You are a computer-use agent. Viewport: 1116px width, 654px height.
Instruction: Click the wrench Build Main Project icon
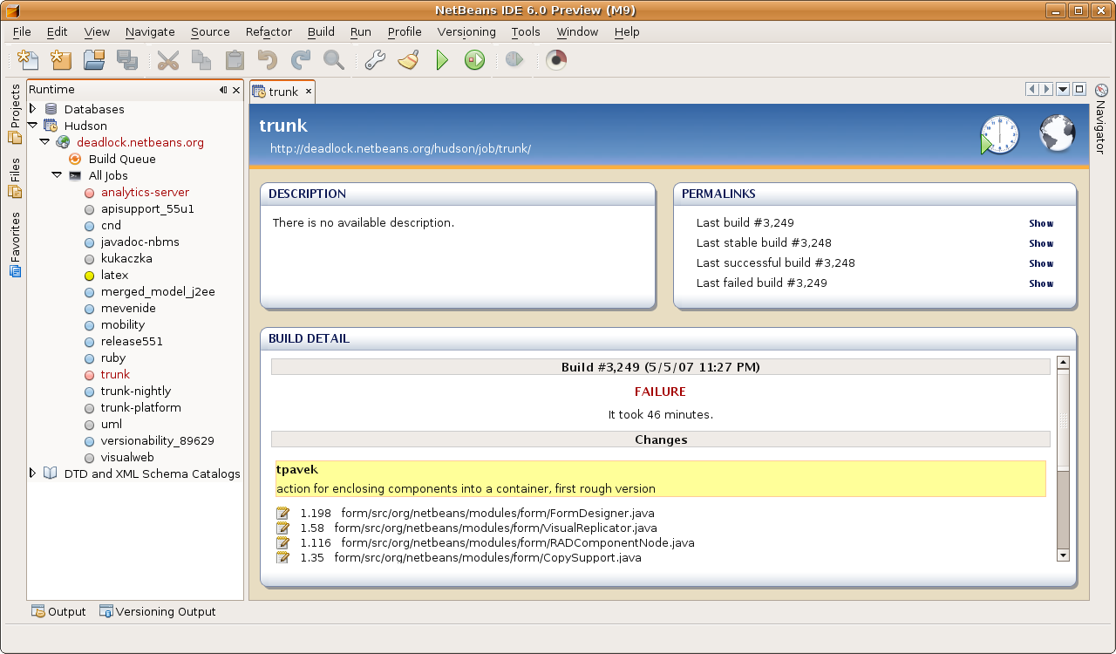(x=375, y=60)
